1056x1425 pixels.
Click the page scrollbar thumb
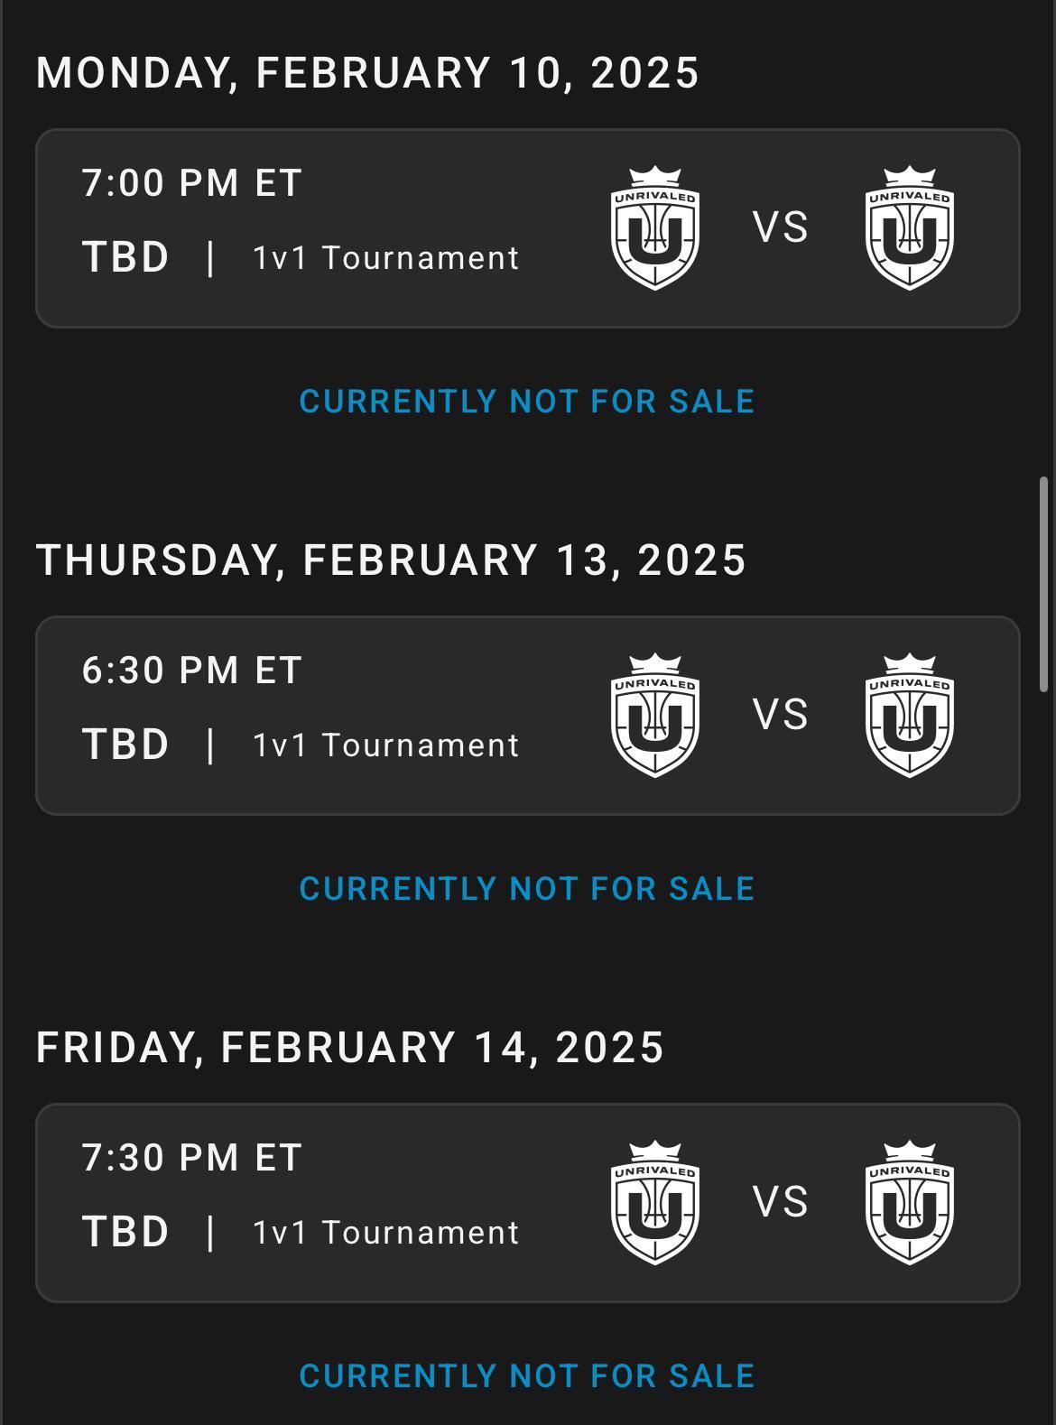tap(1044, 584)
